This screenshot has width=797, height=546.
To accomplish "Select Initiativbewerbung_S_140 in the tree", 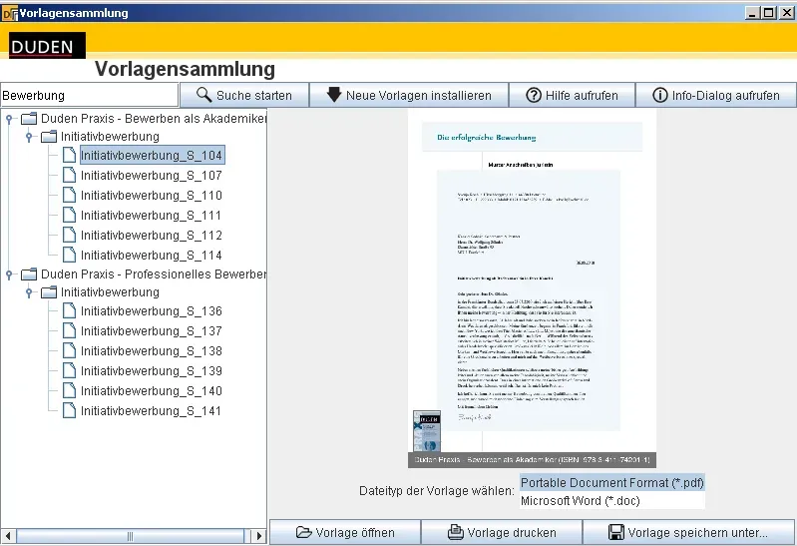I will pos(152,390).
